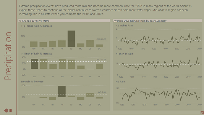
Task: Click the DC bar in 1 Inch chart
Action: [x=100, y=66]
